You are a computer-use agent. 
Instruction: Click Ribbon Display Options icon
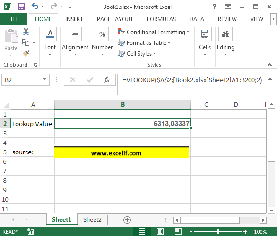(x=228, y=7)
